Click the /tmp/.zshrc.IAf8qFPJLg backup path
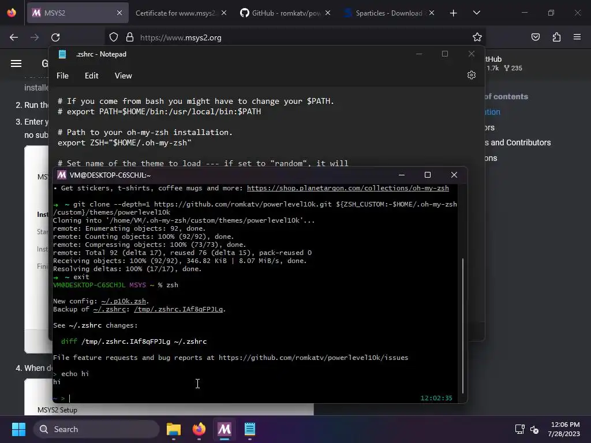The image size is (591, 443). 178,309
